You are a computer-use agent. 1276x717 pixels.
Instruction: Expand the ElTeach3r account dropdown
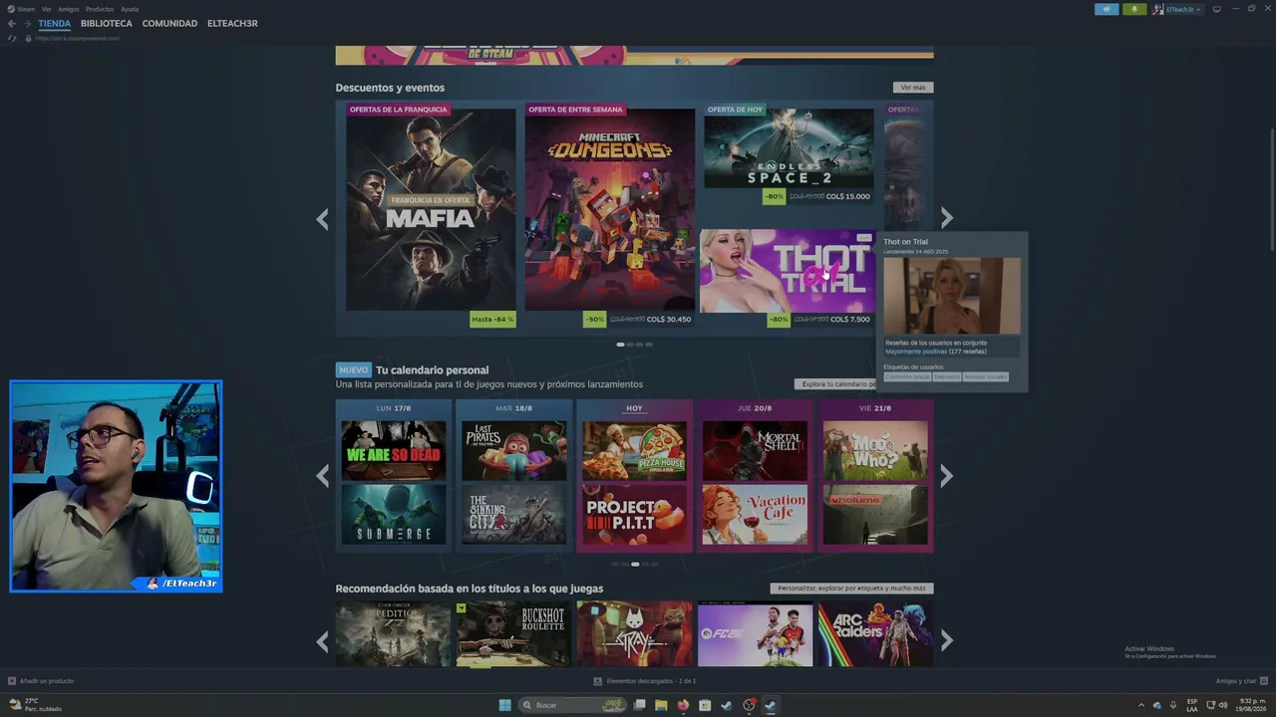[1198, 9]
